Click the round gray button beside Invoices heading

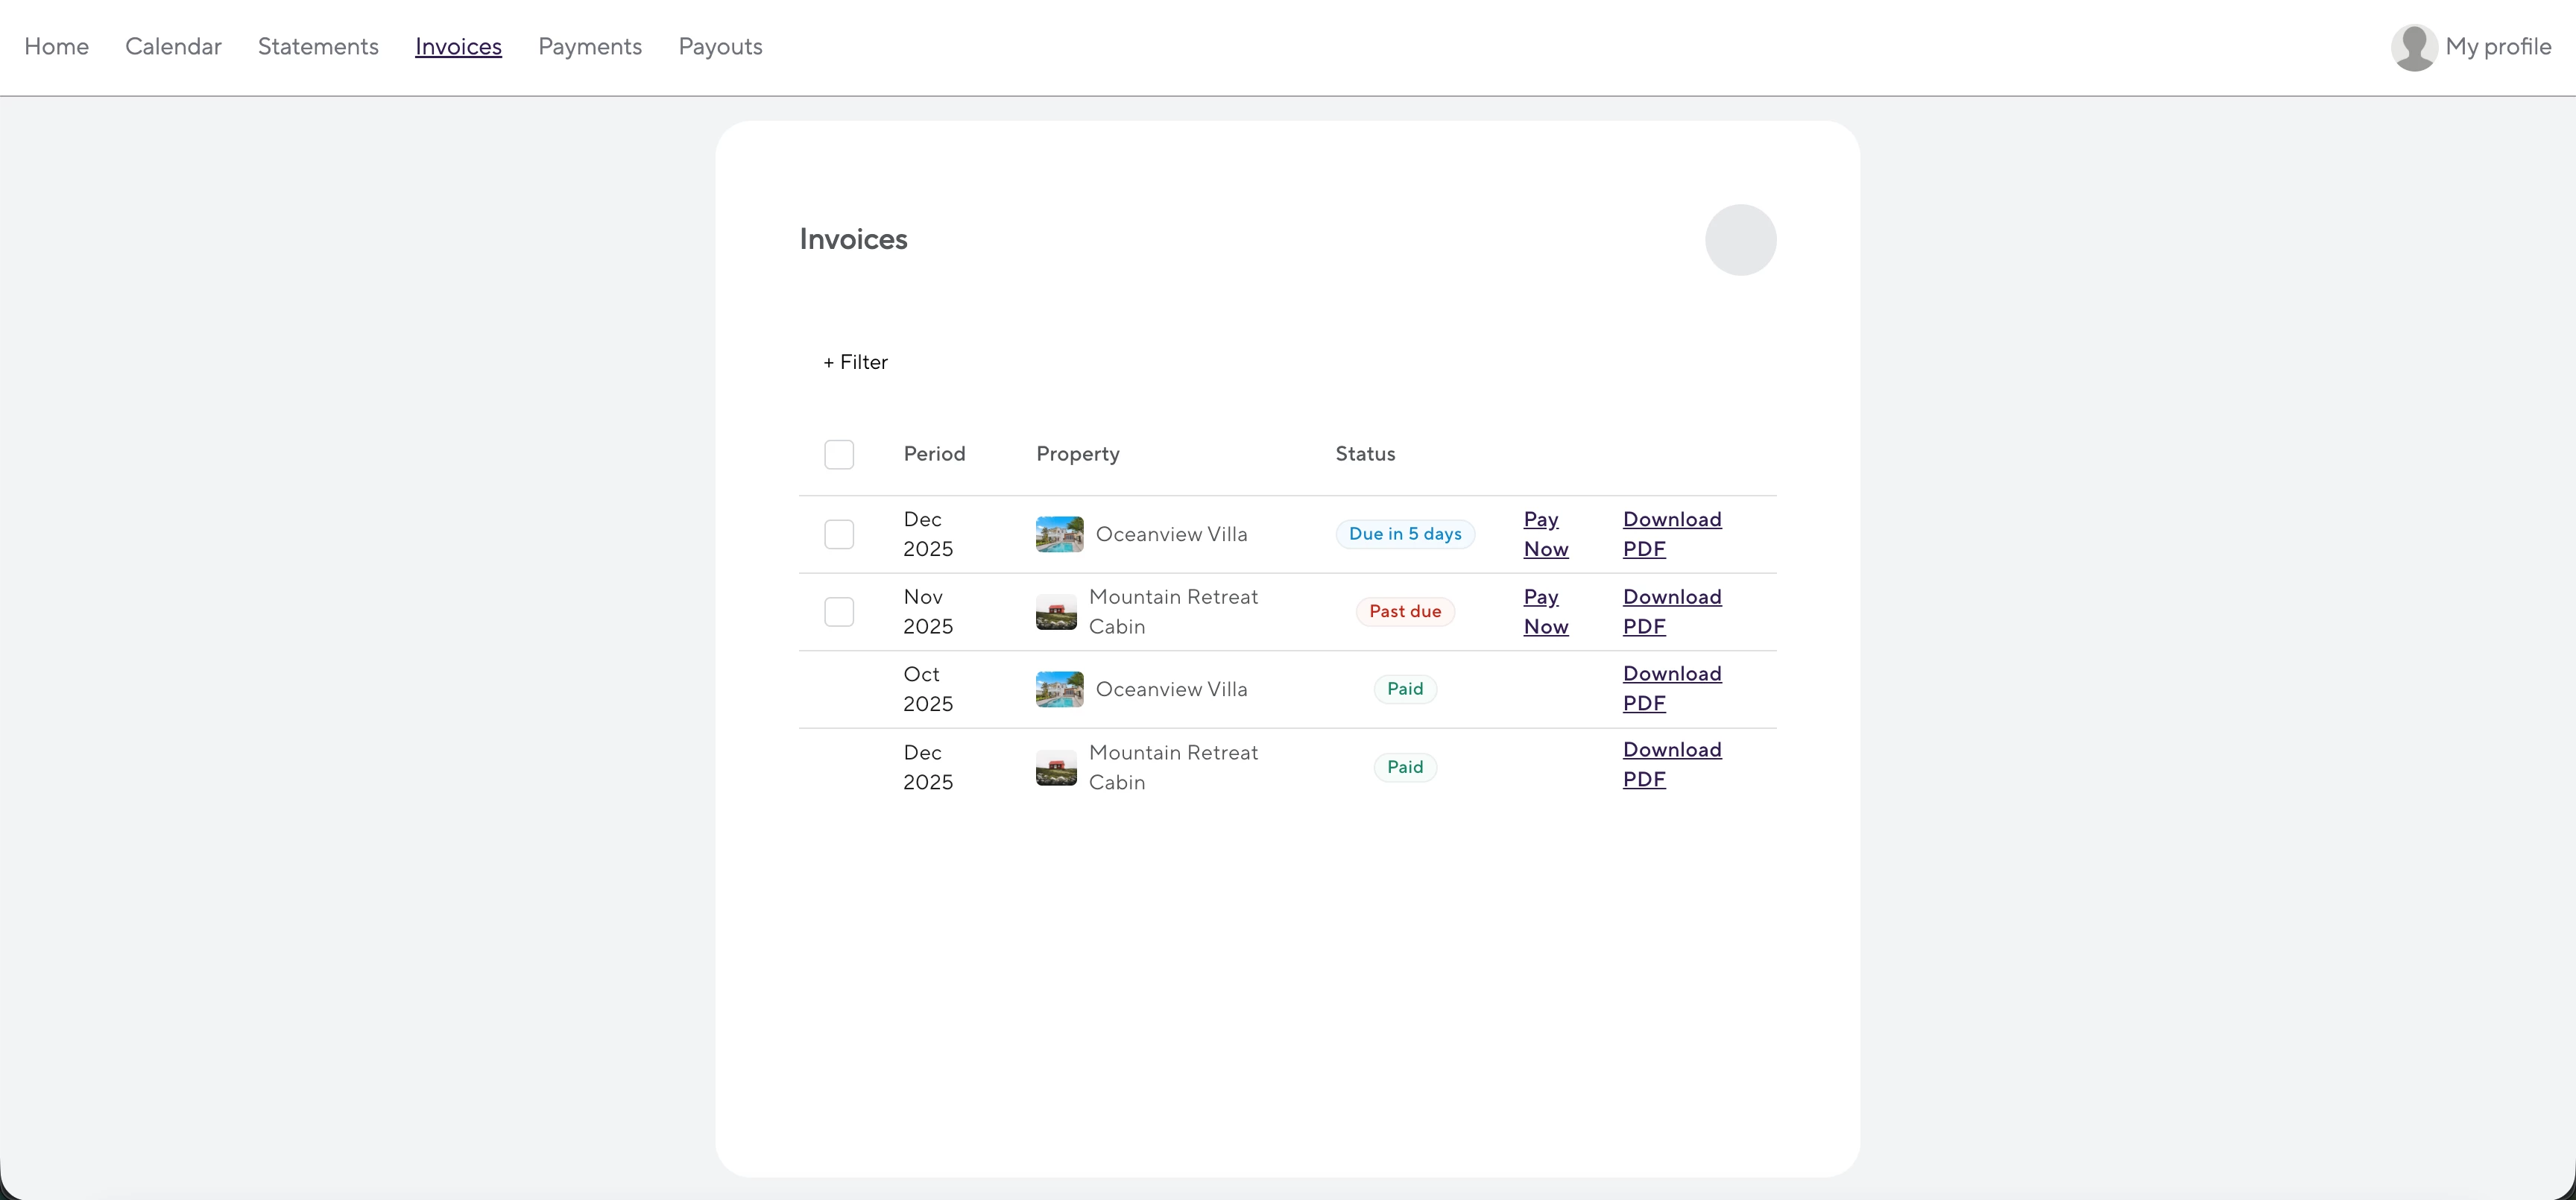pos(1740,240)
